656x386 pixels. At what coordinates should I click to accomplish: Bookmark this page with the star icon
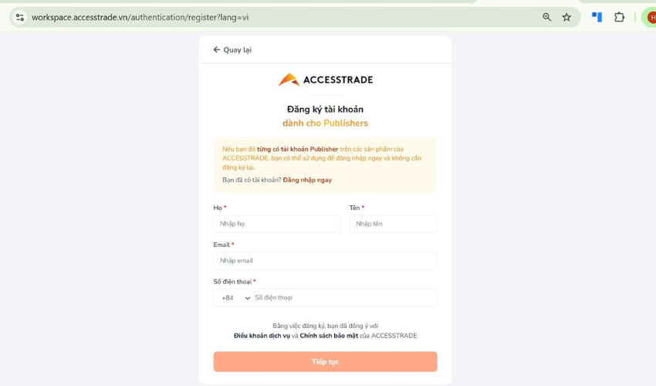[x=566, y=17]
